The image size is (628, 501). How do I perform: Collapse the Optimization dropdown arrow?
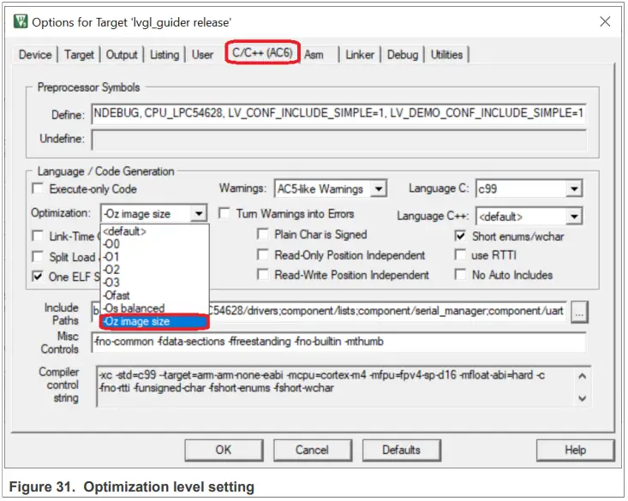199,214
